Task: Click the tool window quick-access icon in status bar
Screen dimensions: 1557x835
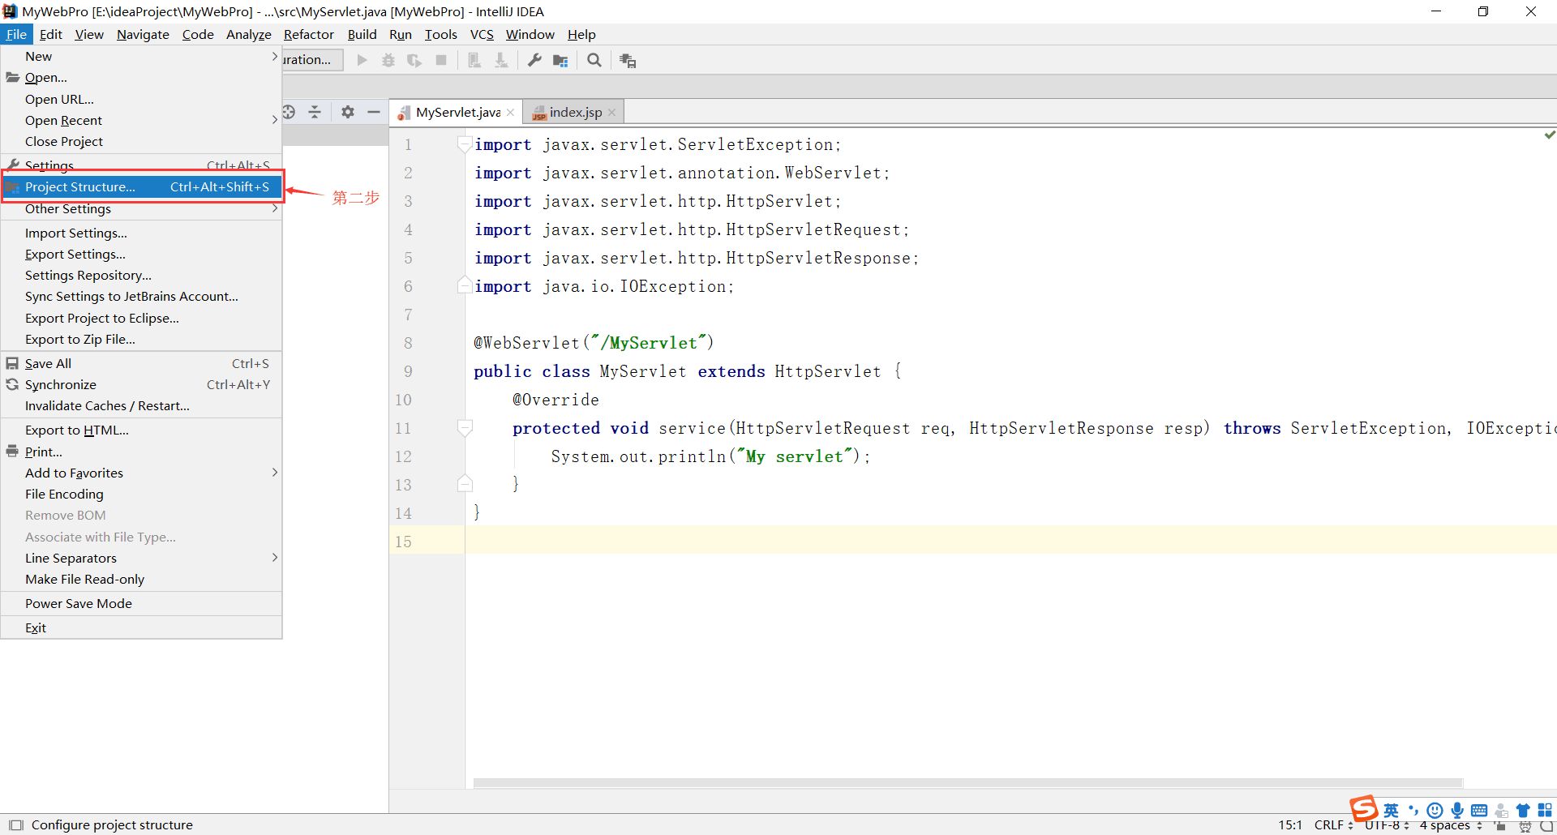Action: pos(15,825)
